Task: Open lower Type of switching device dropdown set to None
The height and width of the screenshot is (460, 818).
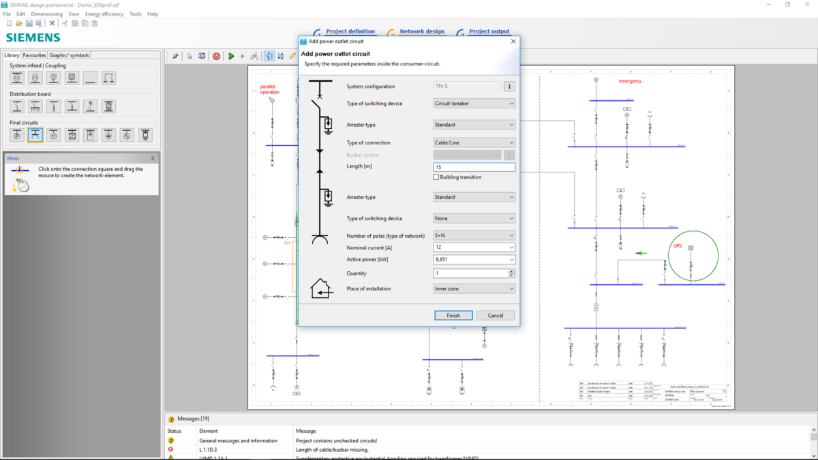Action: pos(474,219)
